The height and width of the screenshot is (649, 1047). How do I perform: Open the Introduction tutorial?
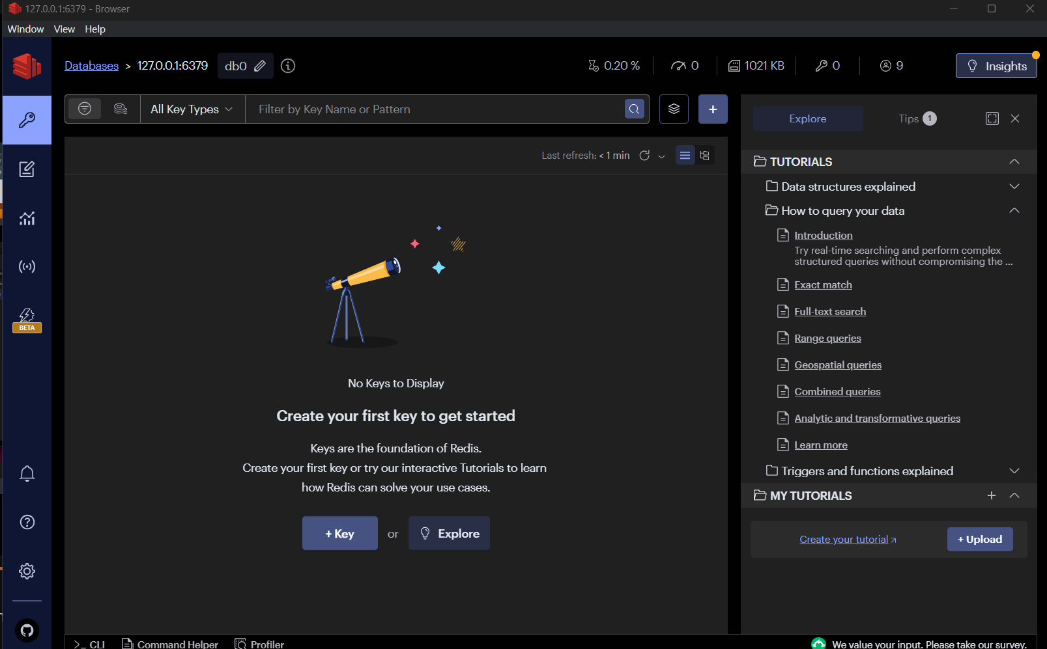[823, 235]
